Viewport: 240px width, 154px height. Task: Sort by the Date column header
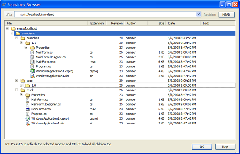tap(183, 23)
